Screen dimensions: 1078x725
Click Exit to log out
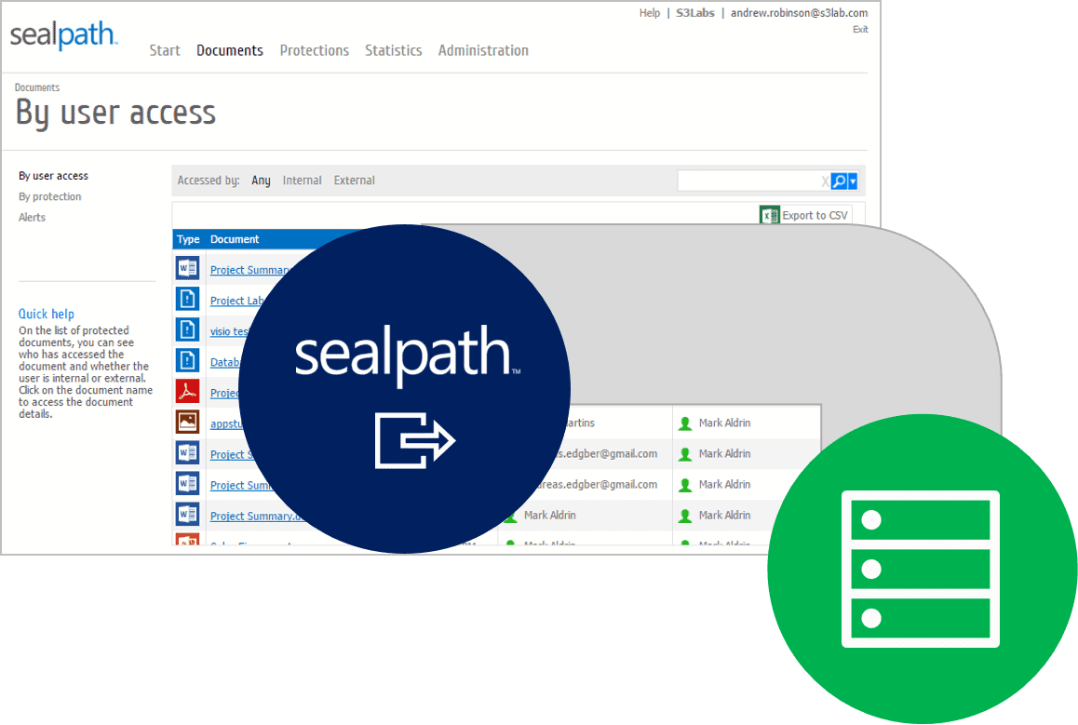click(860, 29)
